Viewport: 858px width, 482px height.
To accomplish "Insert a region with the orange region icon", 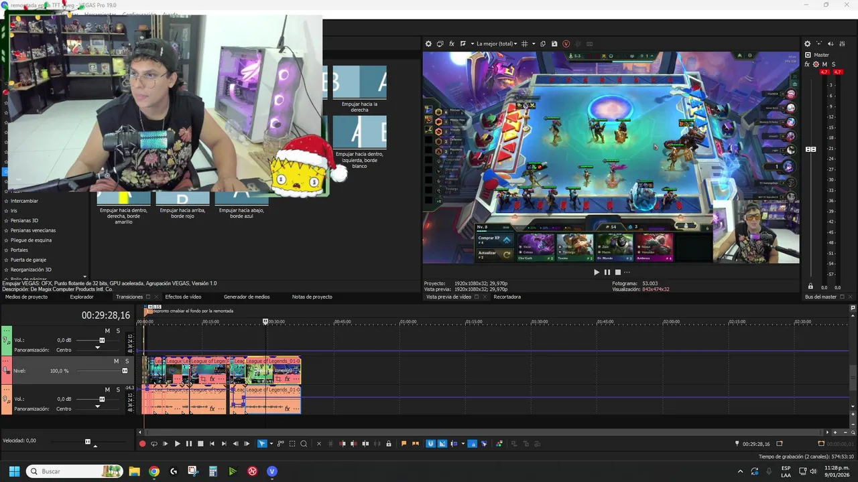I will tap(416, 443).
